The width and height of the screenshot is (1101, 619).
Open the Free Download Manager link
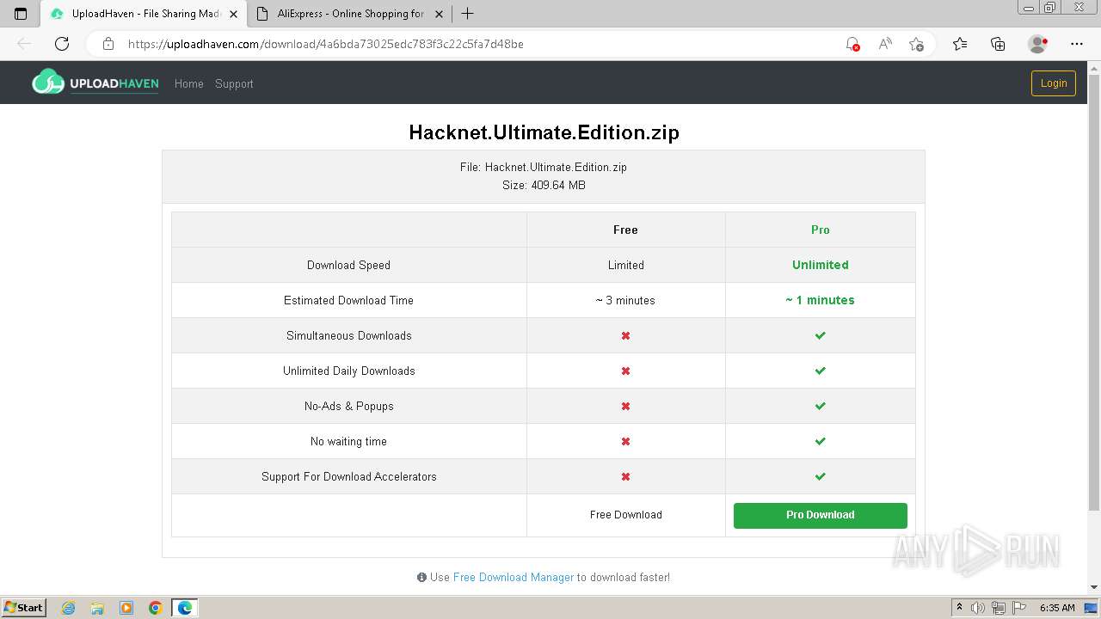coord(513,577)
